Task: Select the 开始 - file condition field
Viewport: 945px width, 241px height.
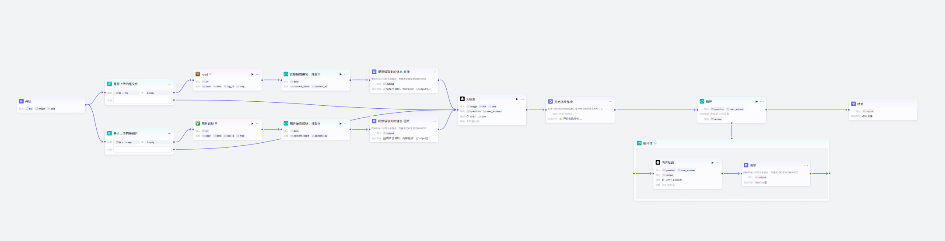Action: tap(127, 93)
